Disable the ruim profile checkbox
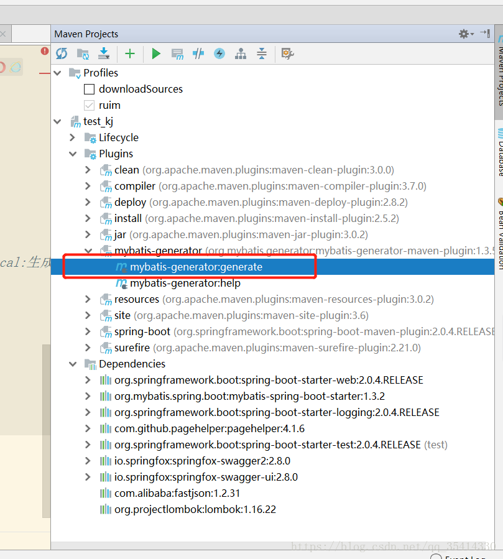Viewport: 503px width, 559px height. point(89,105)
